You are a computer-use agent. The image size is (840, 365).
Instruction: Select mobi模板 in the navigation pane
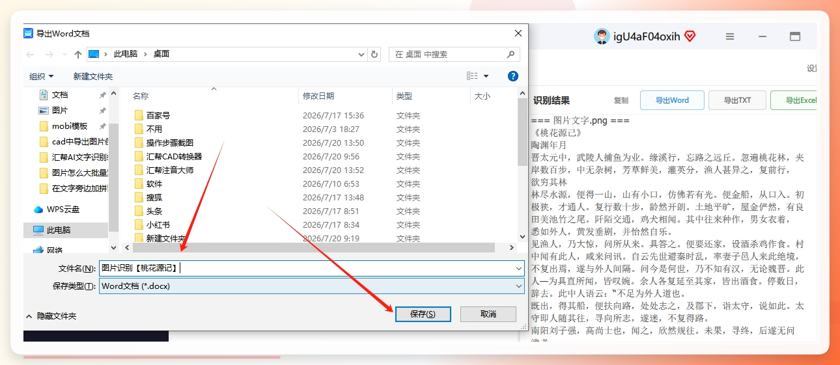[x=70, y=126]
